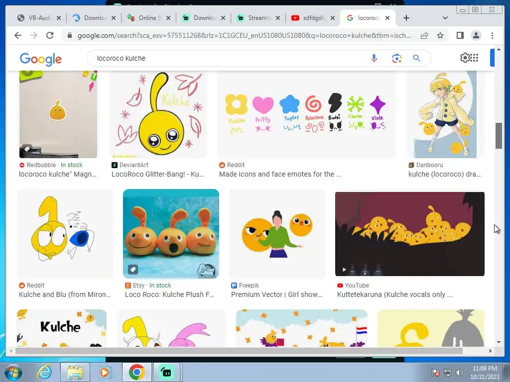Screen dimensions: 510x382
Task: Click the horizontal scrollbar at page bottom
Action: [x=239, y=351]
